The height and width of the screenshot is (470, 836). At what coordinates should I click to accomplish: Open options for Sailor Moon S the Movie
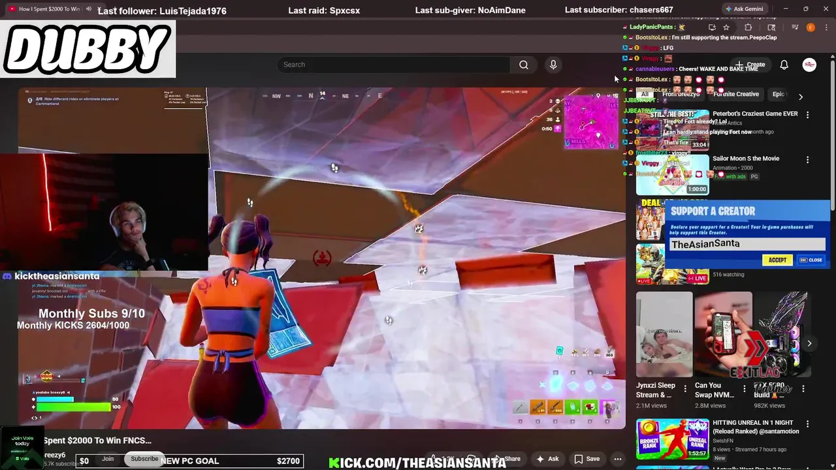coord(808,160)
